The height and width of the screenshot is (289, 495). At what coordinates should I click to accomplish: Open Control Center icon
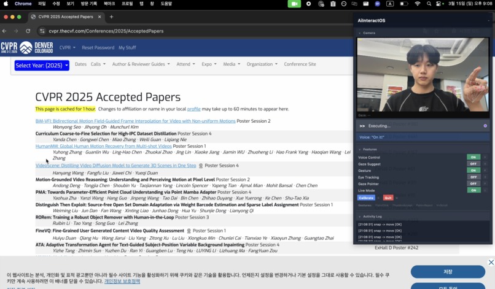(440, 4)
